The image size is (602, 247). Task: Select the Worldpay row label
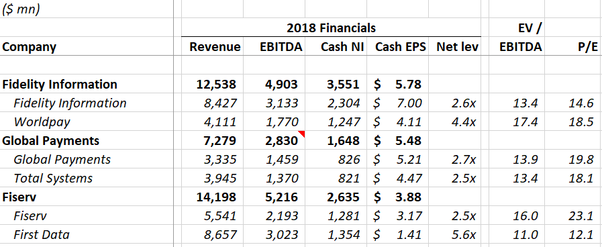[87, 121]
